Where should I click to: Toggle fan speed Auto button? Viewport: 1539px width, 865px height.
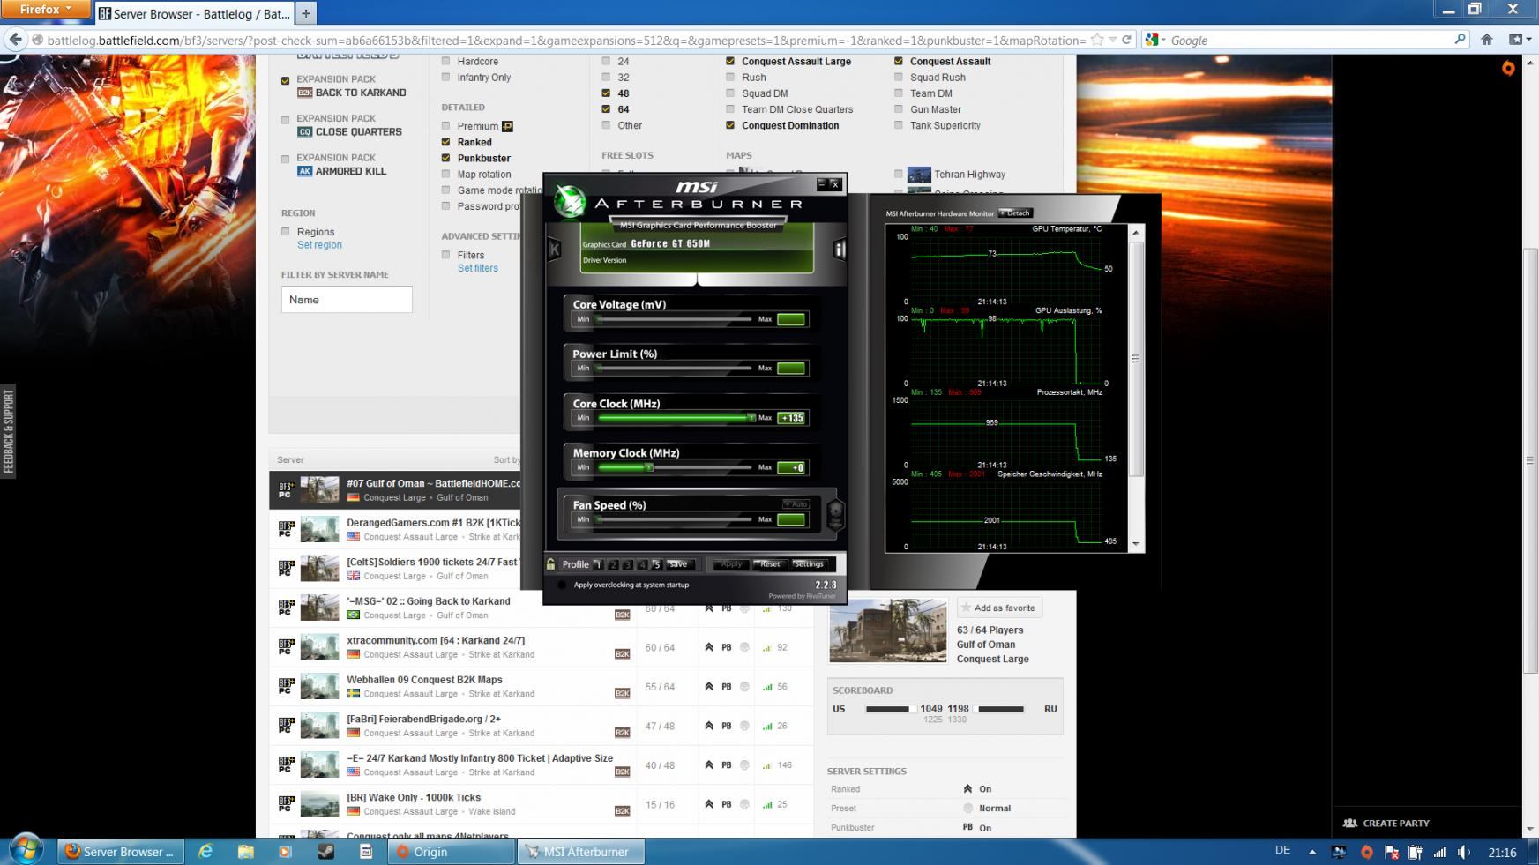point(795,504)
